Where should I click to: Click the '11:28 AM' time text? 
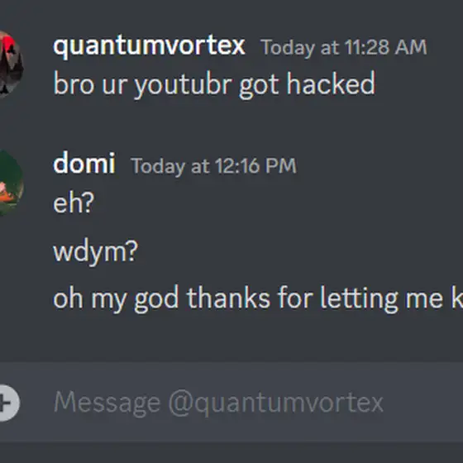[385, 47]
